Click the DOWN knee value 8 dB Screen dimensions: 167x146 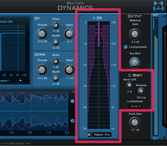point(56,67)
